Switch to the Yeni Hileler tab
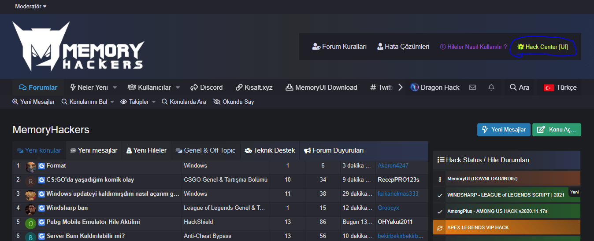 [146, 150]
